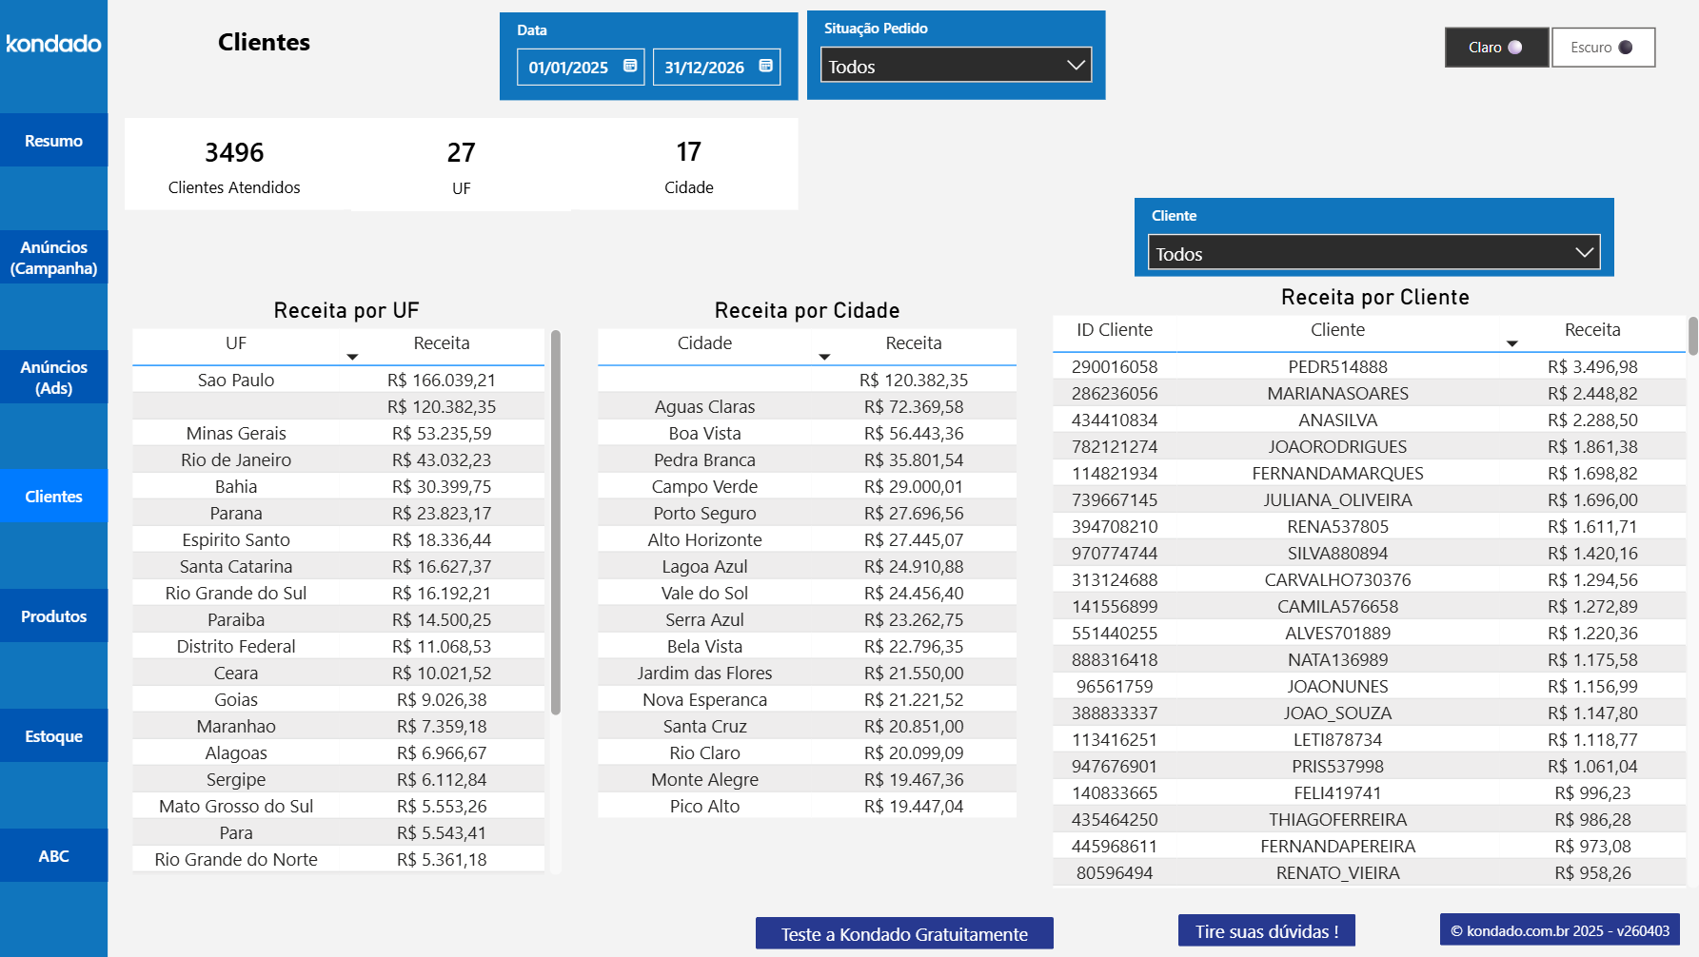
Task: Open the Cliente filter dropdown
Action: pyautogui.click(x=1373, y=253)
